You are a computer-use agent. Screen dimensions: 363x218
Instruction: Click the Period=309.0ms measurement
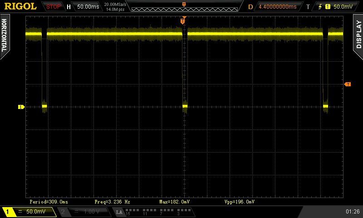coord(49,202)
